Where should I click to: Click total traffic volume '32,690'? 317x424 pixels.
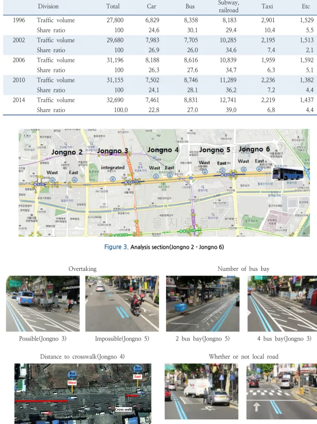(x=115, y=100)
